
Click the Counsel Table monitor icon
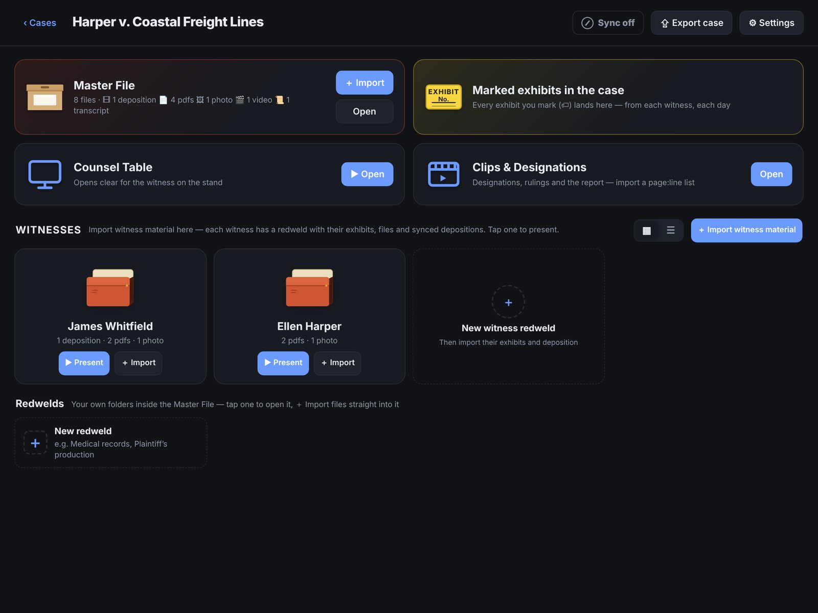coord(45,174)
